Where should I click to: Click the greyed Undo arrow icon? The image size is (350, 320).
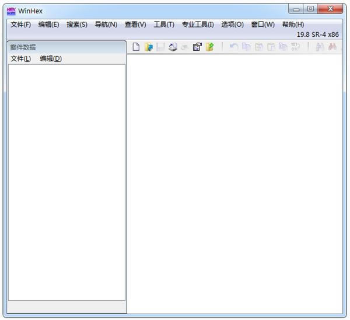click(x=234, y=47)
